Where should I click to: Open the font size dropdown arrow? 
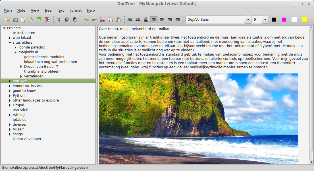coord(265,20)
